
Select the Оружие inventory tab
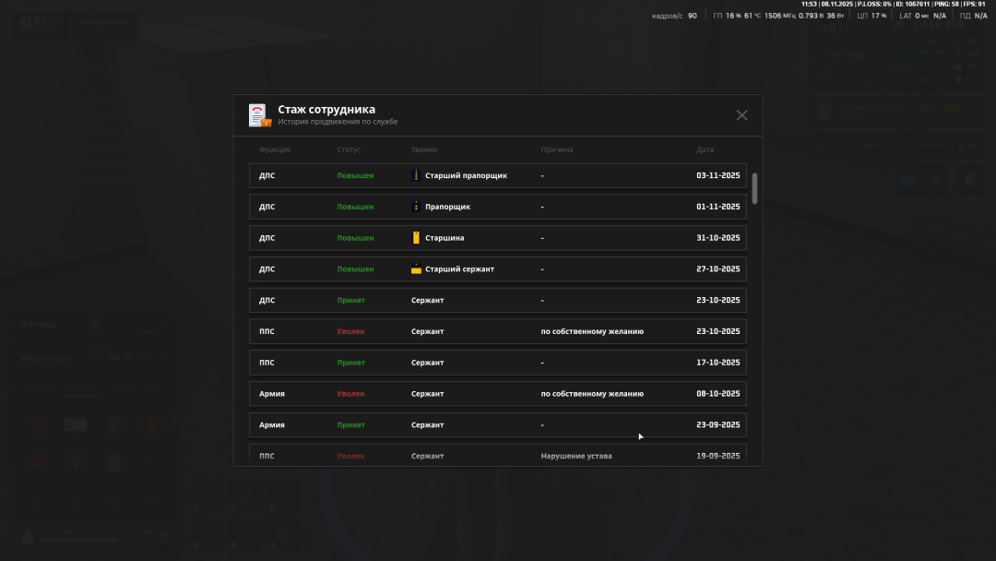pyautogui.click(x=122, y=385)
